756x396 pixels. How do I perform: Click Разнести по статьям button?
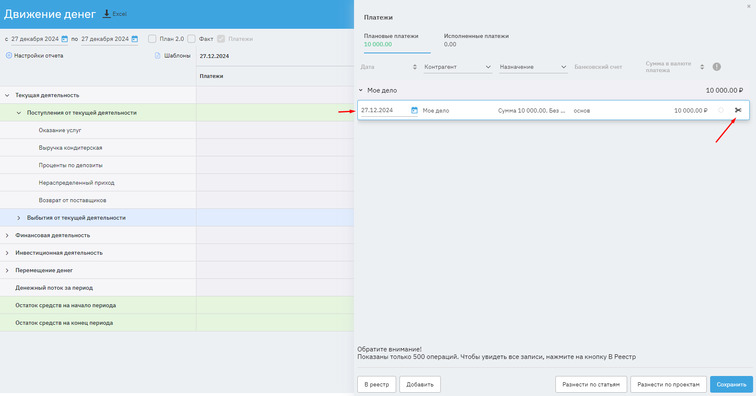tap(591, 384)
